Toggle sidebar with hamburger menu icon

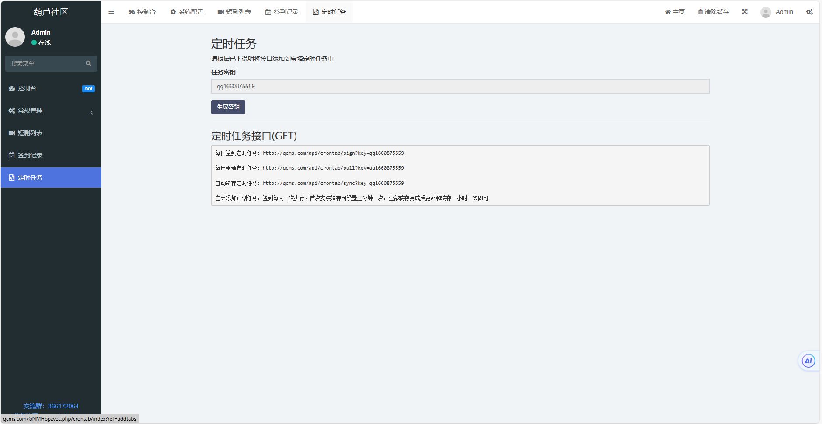(111, 12)
